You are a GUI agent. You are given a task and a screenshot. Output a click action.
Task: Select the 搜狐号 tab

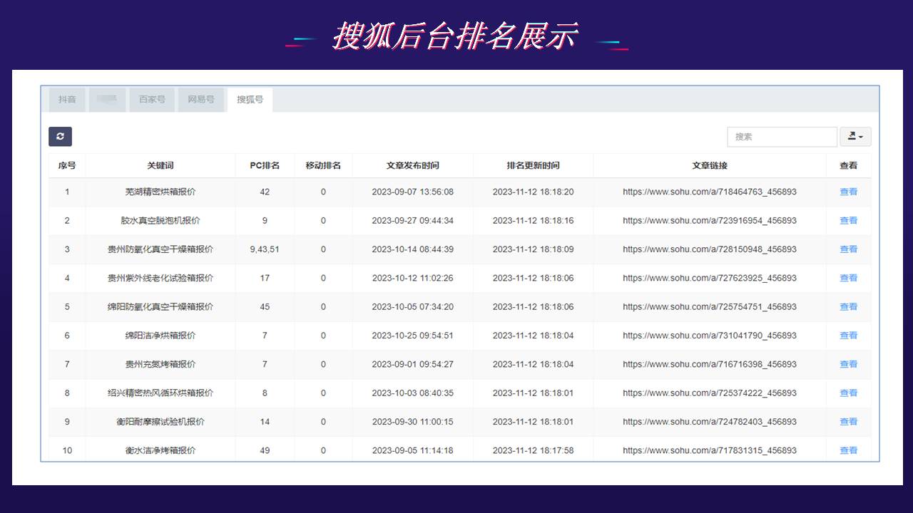(250, 100)
